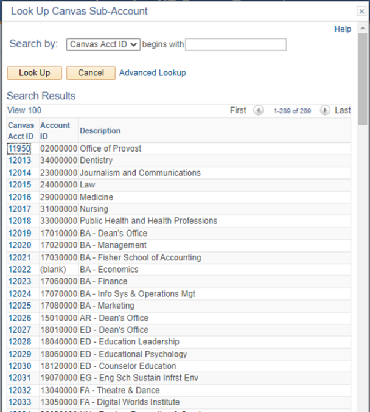Jump to the First results page
This screenshot has height=412, width=370.
(238, 111)
